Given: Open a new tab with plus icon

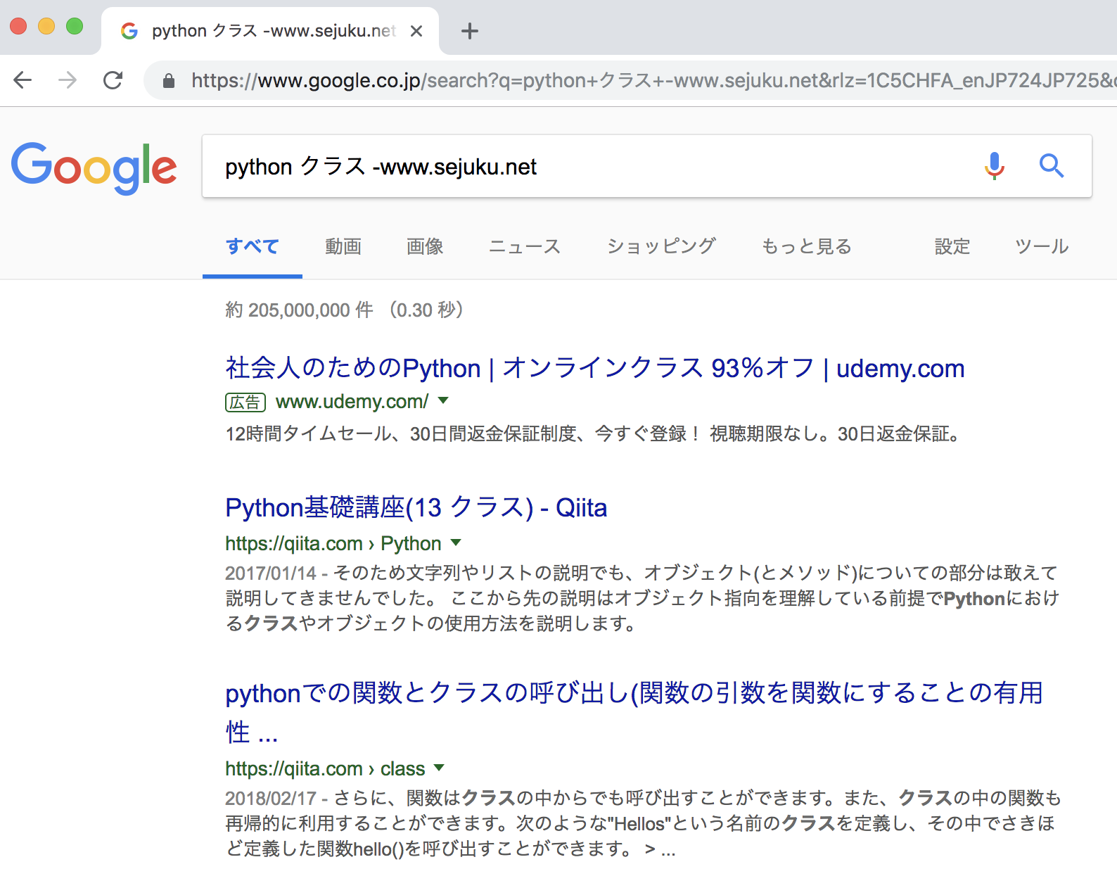Looking at the screenshot, I should pyautogui.click(x=470, y=31).
